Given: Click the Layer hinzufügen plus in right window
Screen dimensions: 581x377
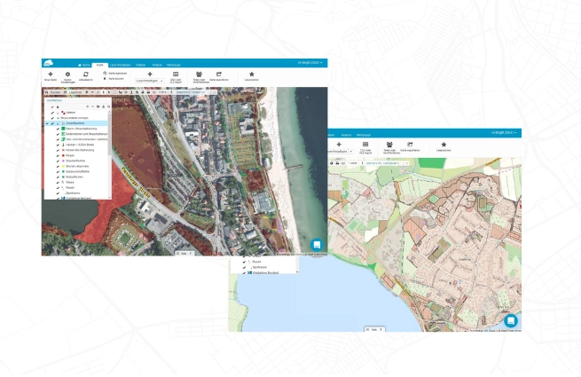Looking at the screenshot, I should [339, 145].
